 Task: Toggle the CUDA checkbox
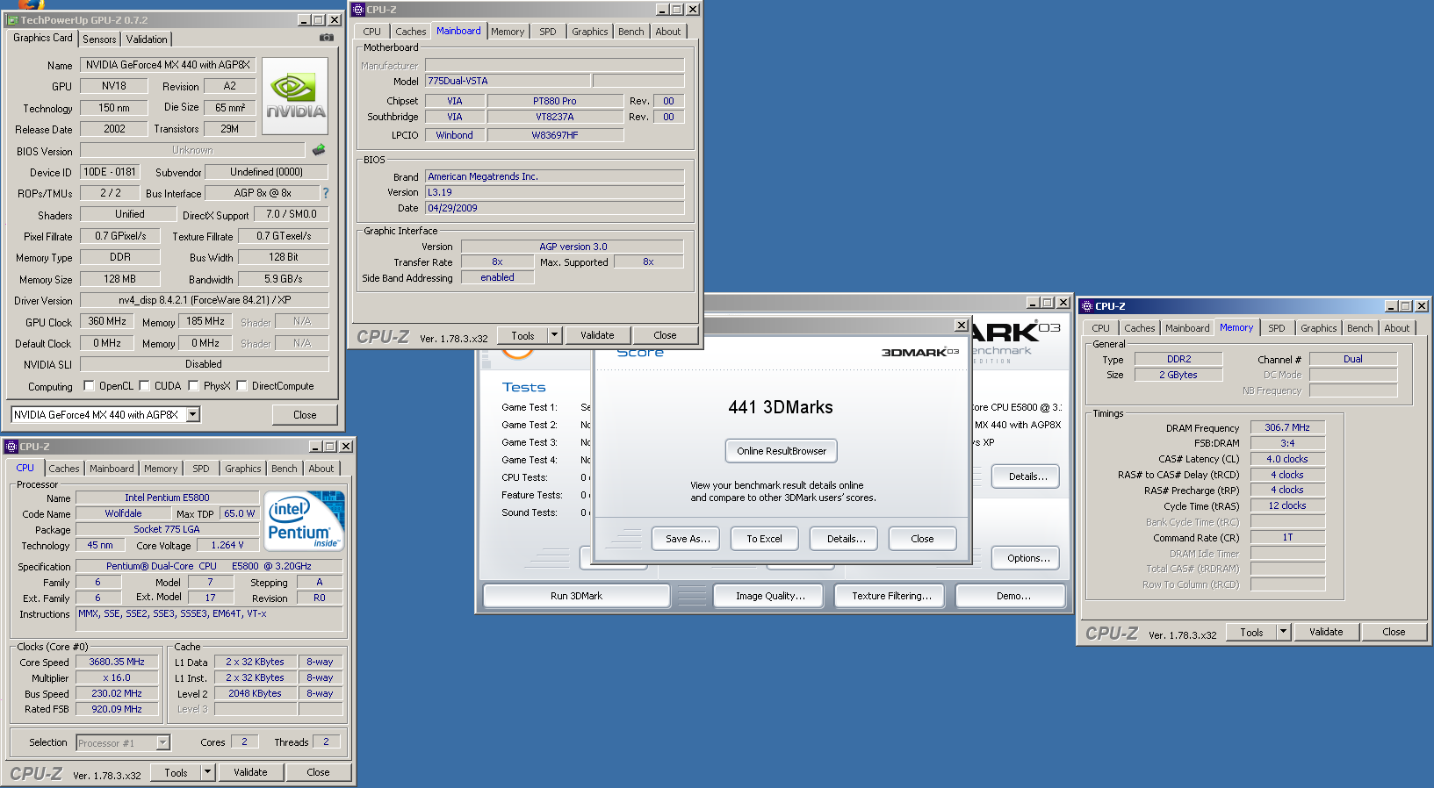click(144, 385)
